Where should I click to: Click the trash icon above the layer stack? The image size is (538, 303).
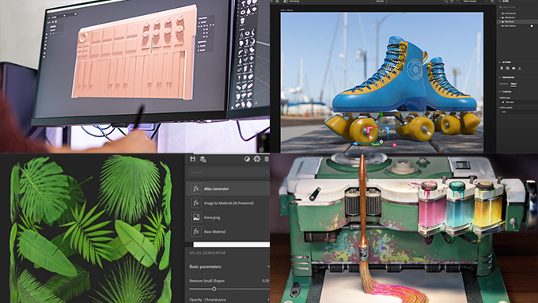tap(267, 159)
